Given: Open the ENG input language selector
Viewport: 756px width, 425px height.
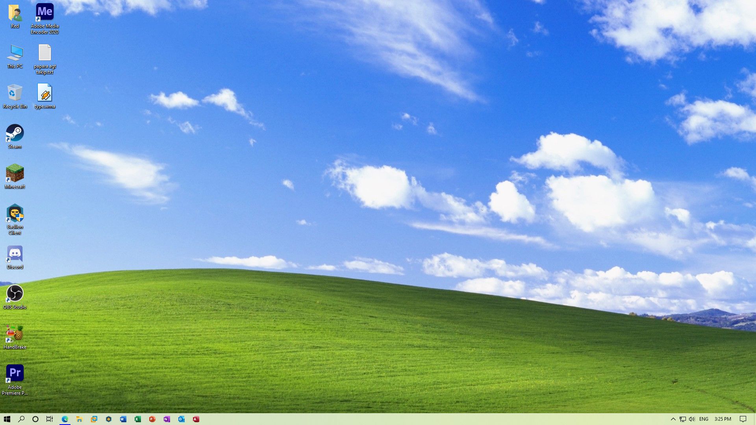Looking at the screenshot, I should tap(704, 419).
